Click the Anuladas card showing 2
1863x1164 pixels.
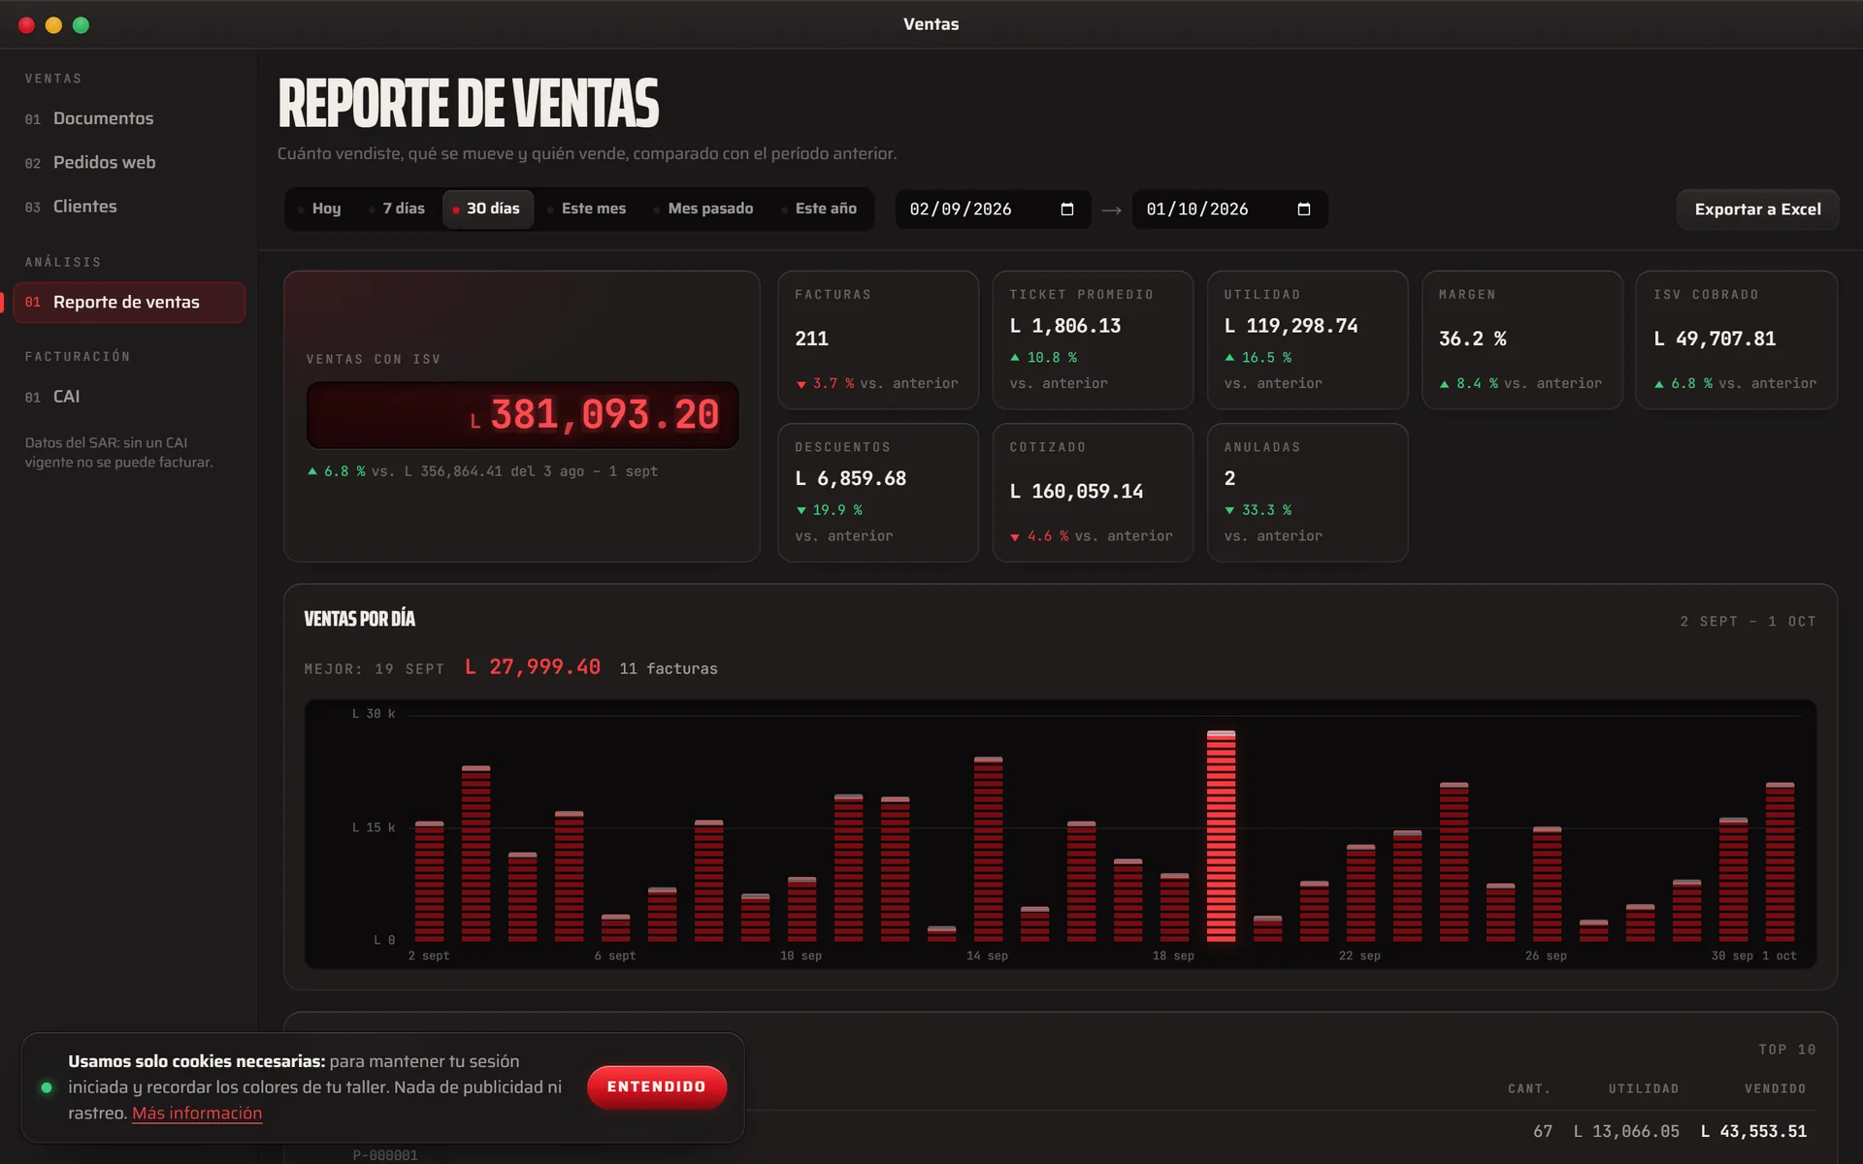1307,493
